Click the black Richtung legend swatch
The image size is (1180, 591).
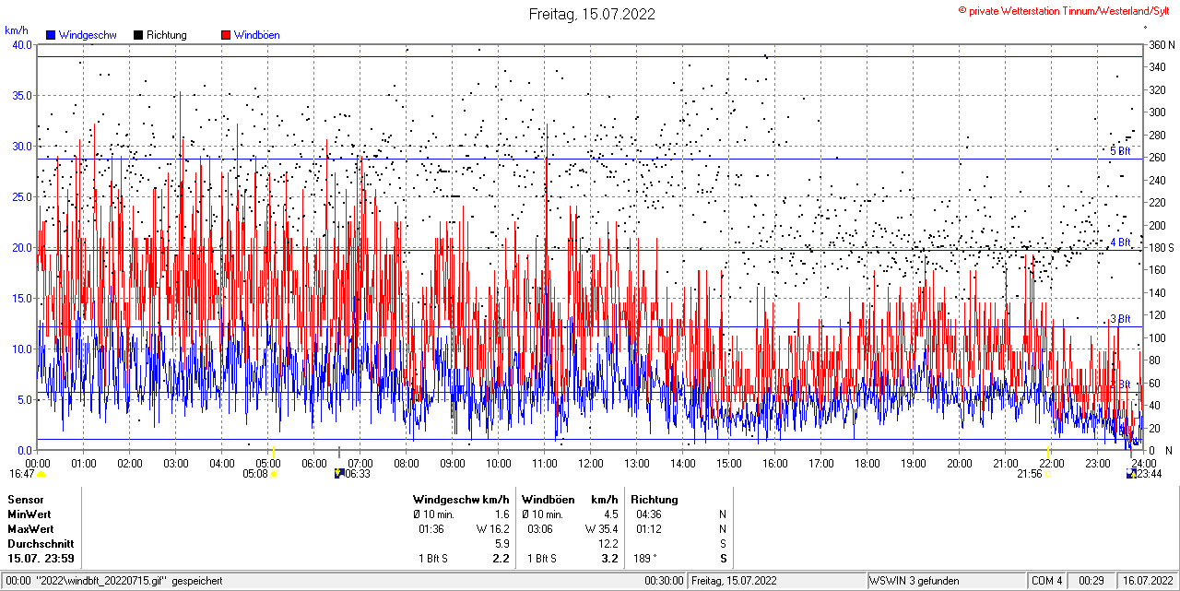tap(138, 35)
